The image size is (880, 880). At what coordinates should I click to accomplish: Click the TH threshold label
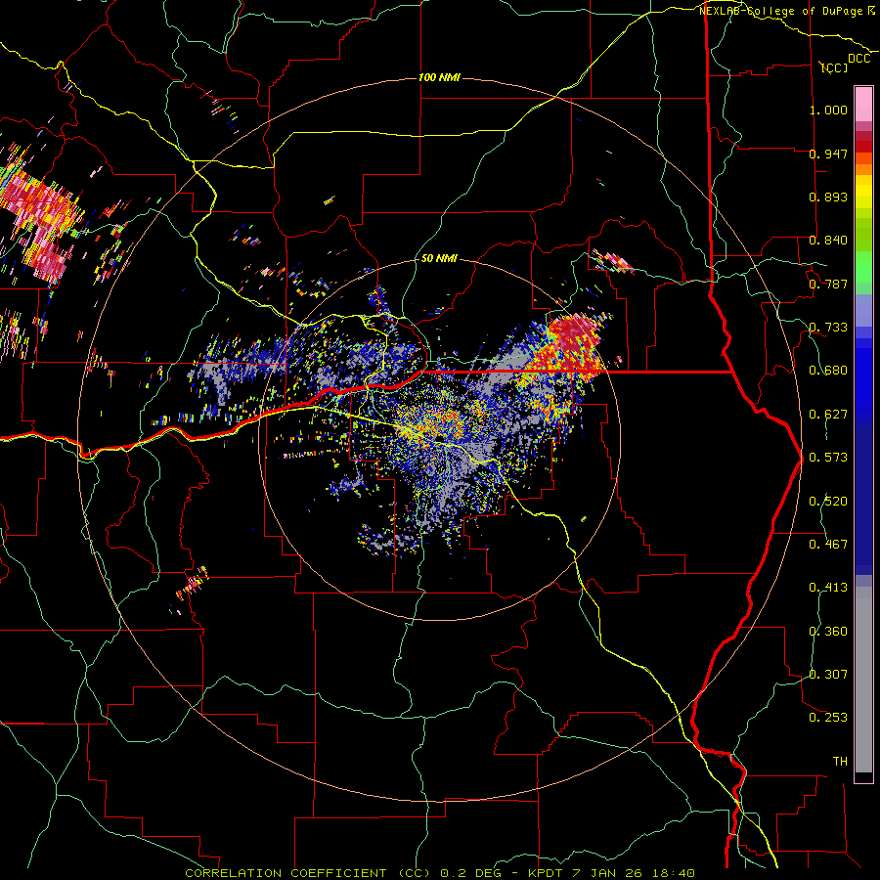coord(840,762)
